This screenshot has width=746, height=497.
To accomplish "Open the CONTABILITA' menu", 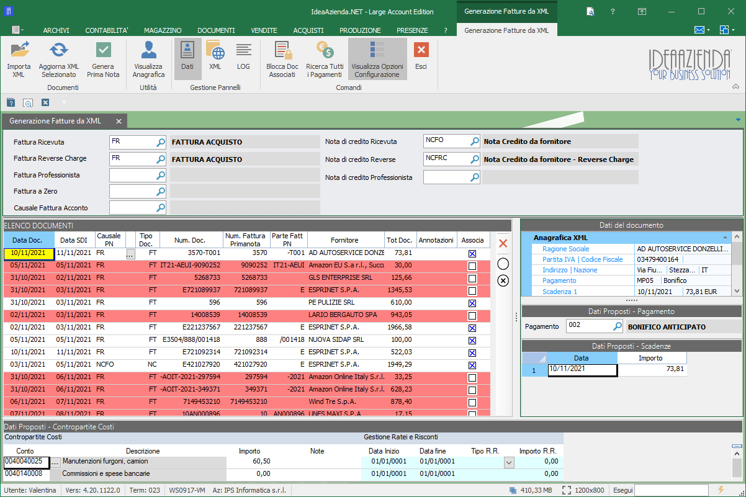I will coord(107,30).
